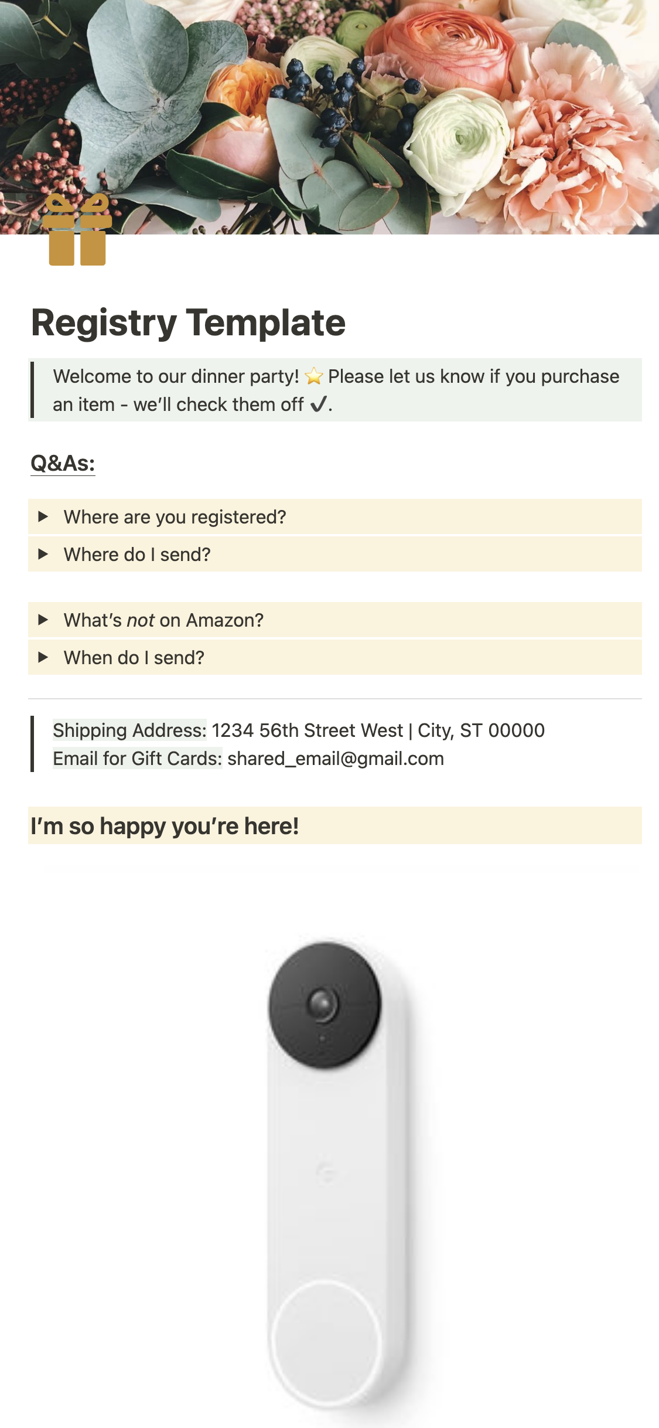Select the "Where are you registered?" question text

click(x=175, y=517)
